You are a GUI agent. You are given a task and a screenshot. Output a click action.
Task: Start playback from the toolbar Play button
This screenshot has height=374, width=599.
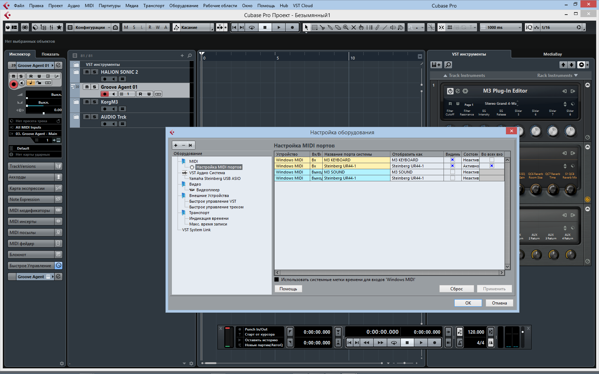[279, 27]
